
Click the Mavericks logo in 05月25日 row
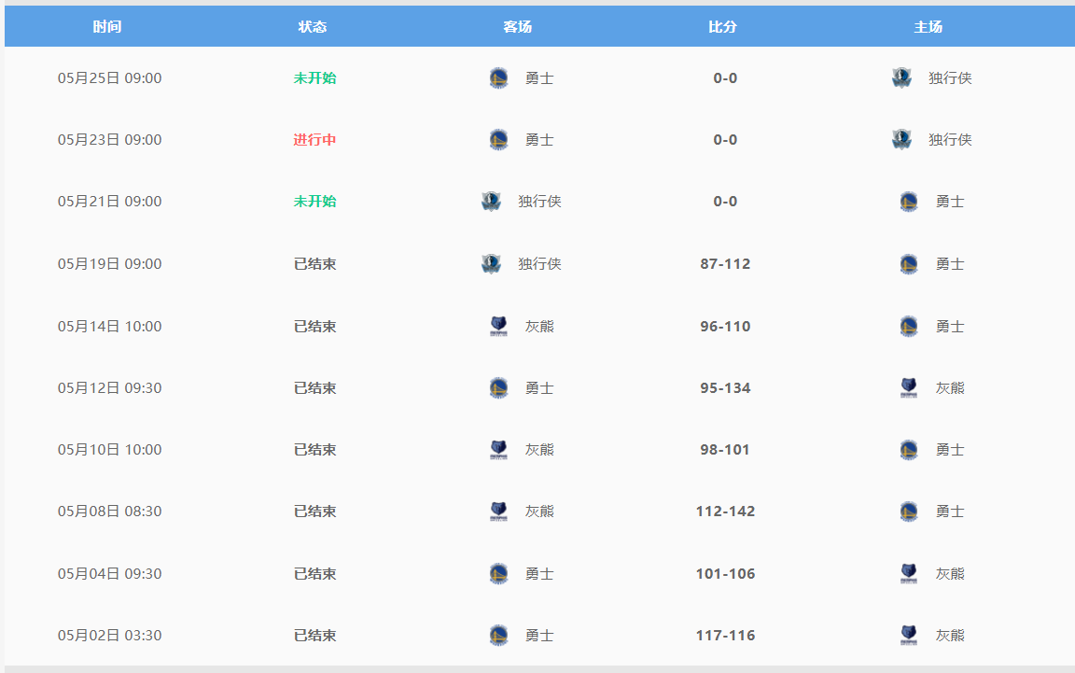tap(901, 78)
